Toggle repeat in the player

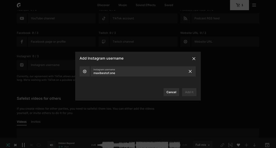pyautogui.click(x=39, y=145)
